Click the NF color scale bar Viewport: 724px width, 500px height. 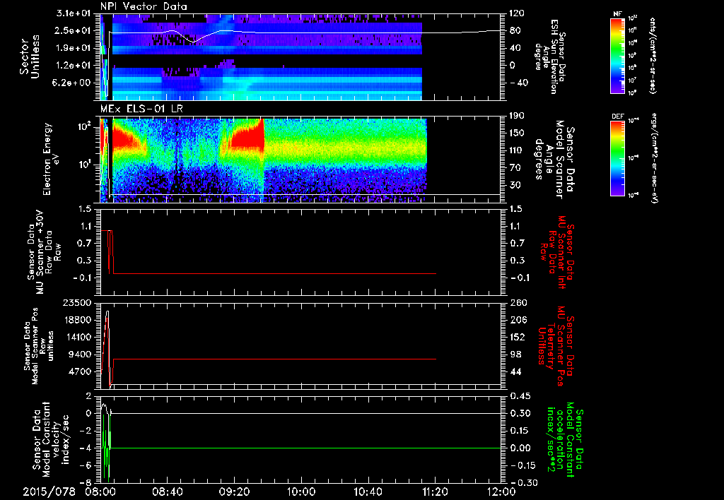pyautogui.click(x=618, y=55)
